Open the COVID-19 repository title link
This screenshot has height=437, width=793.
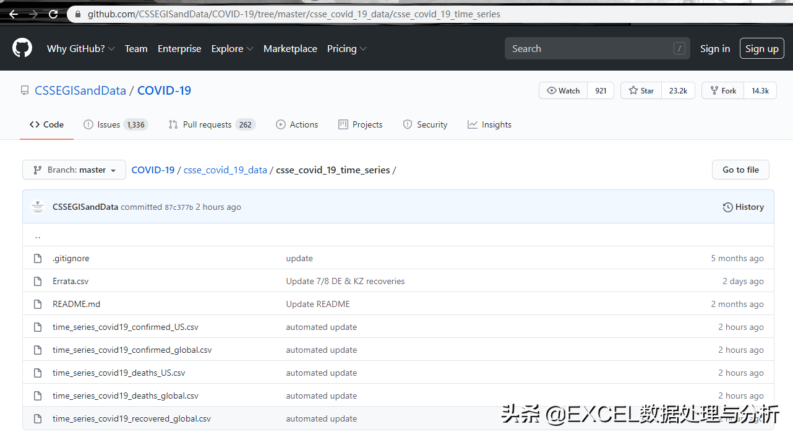[x=164, y=90]
